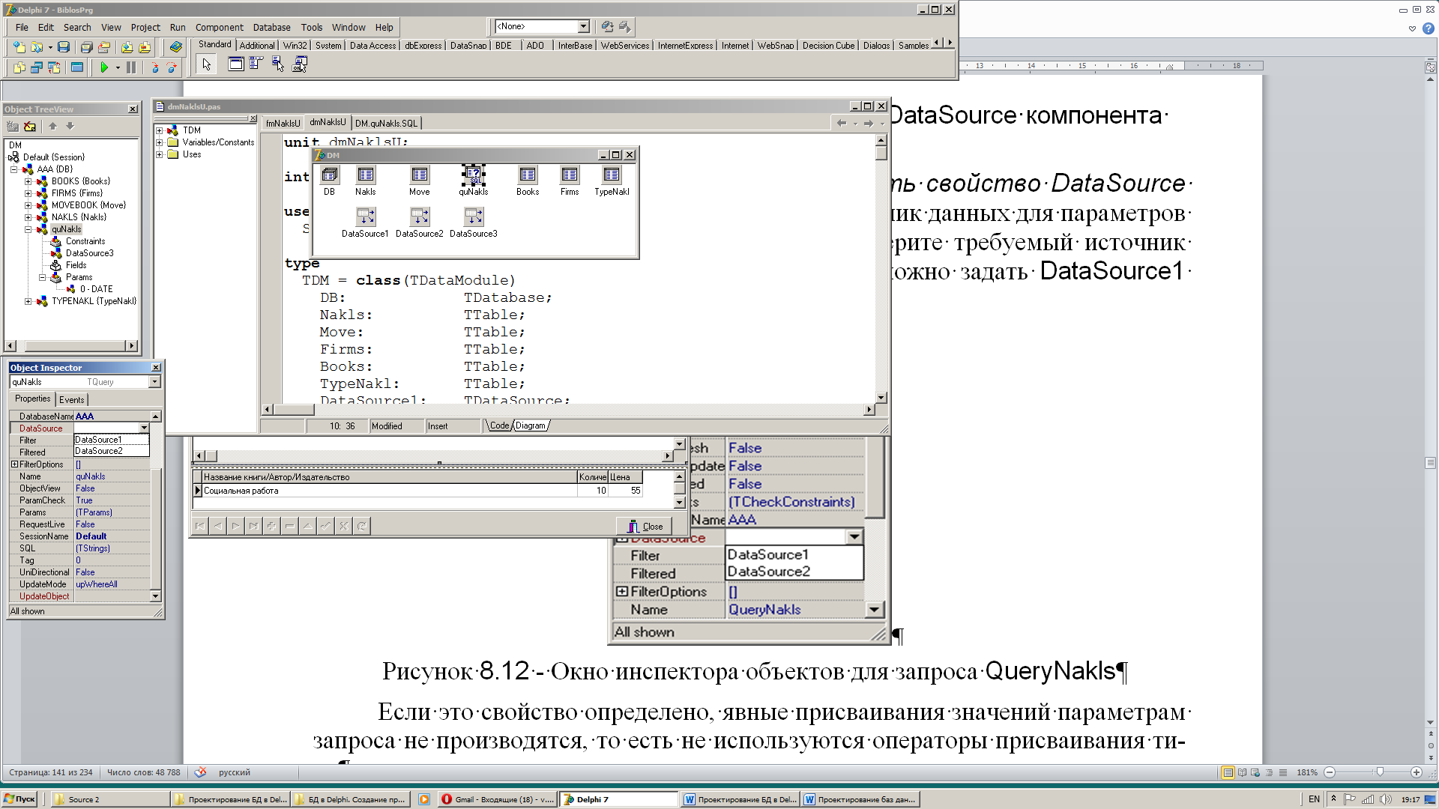
Task: Switch to Delphi 7 taskbar button
Action: coord(619,799)
